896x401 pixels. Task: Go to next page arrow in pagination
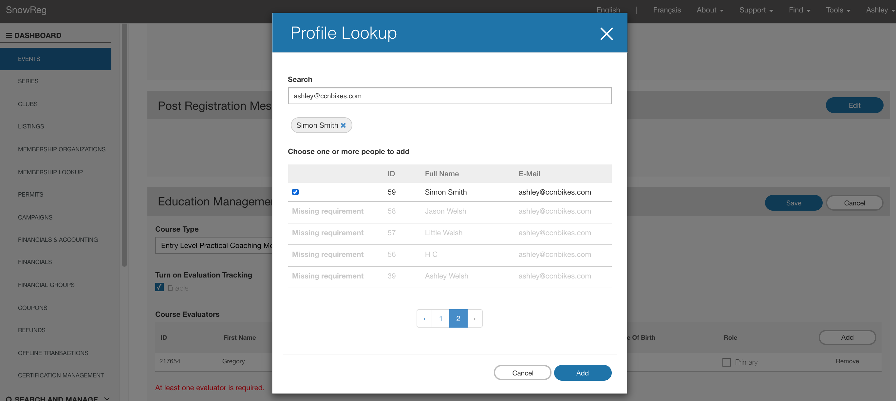click(475, 318)
